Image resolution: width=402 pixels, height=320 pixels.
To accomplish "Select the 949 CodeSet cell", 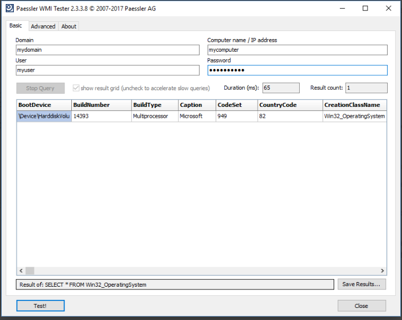I will point(237,116).
